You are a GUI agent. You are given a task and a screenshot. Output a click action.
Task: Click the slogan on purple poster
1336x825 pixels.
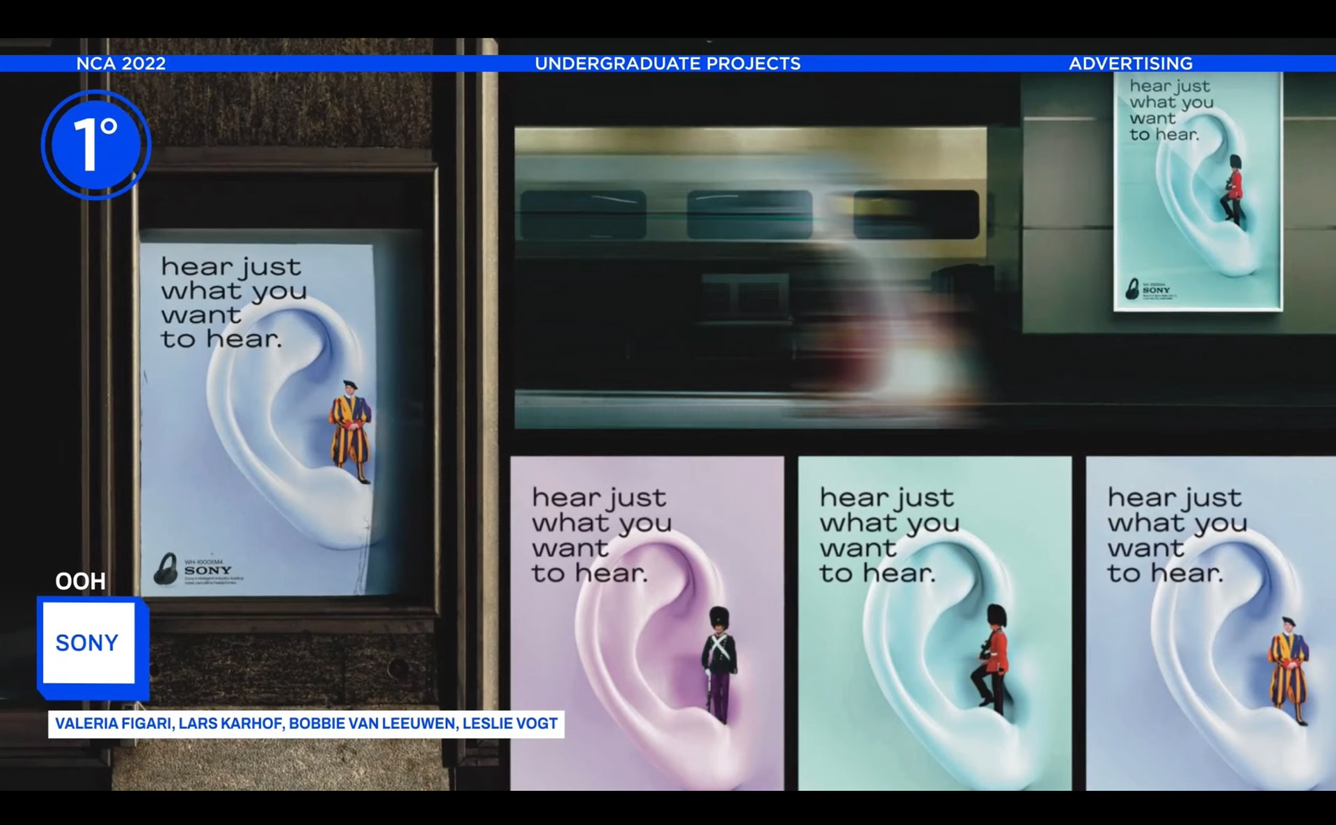tap(601, 535)
